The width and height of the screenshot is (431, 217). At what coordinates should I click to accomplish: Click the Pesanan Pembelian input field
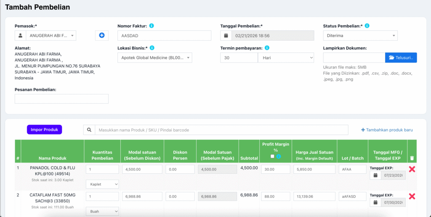click(61, 99)
